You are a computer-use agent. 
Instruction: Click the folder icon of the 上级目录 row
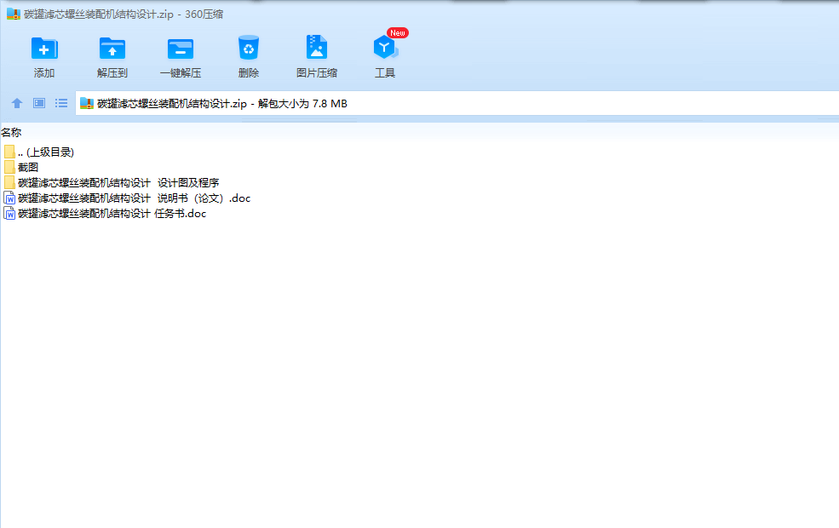(9, 152)
